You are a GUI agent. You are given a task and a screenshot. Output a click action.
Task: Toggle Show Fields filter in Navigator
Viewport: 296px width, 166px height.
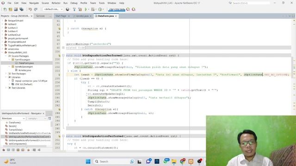click(x=8, y=150)
